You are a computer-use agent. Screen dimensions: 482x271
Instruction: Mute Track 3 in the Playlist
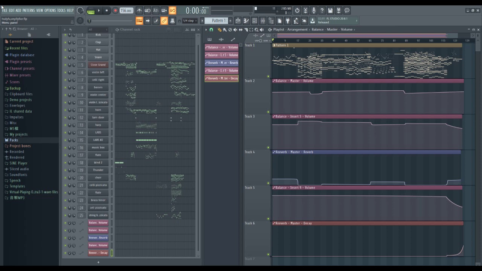[x=268, y=148]
